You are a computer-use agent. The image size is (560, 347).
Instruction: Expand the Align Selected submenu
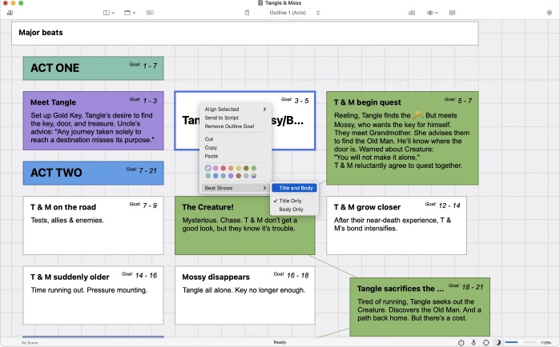(235, 109)
